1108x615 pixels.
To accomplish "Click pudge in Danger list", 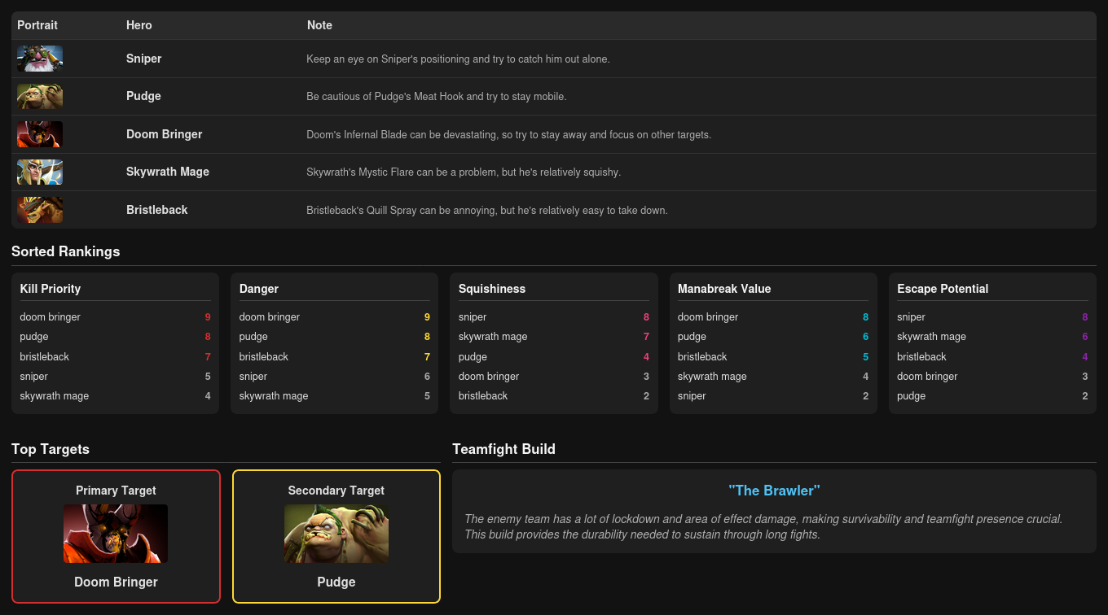I will pyautogui.click(x=253, y=337).
